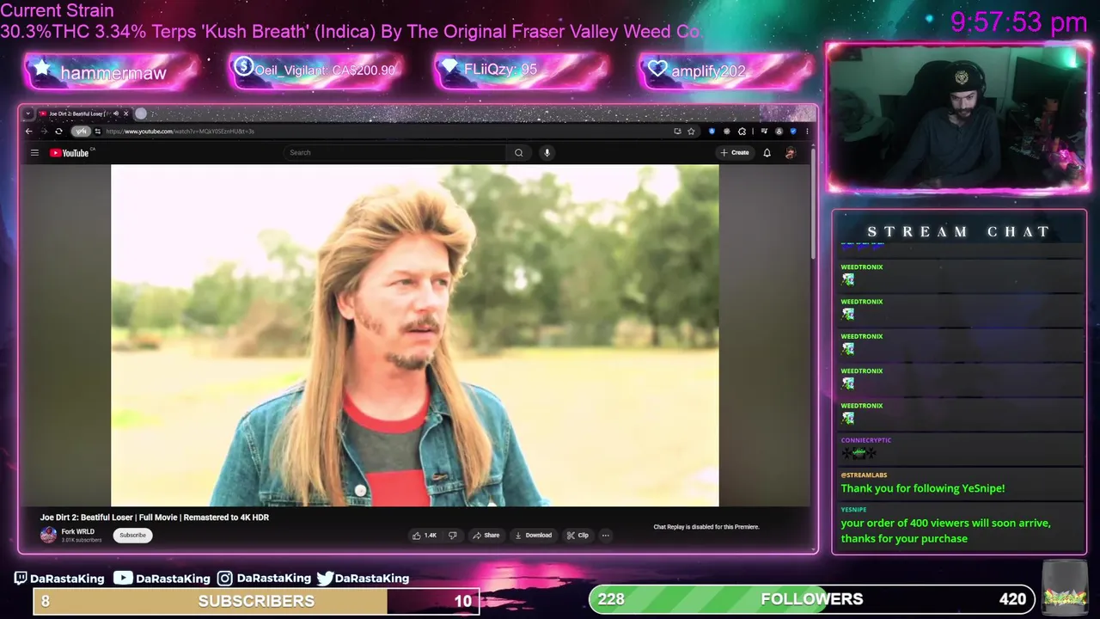Click the Oeil_Vigilant donation label

325,70
